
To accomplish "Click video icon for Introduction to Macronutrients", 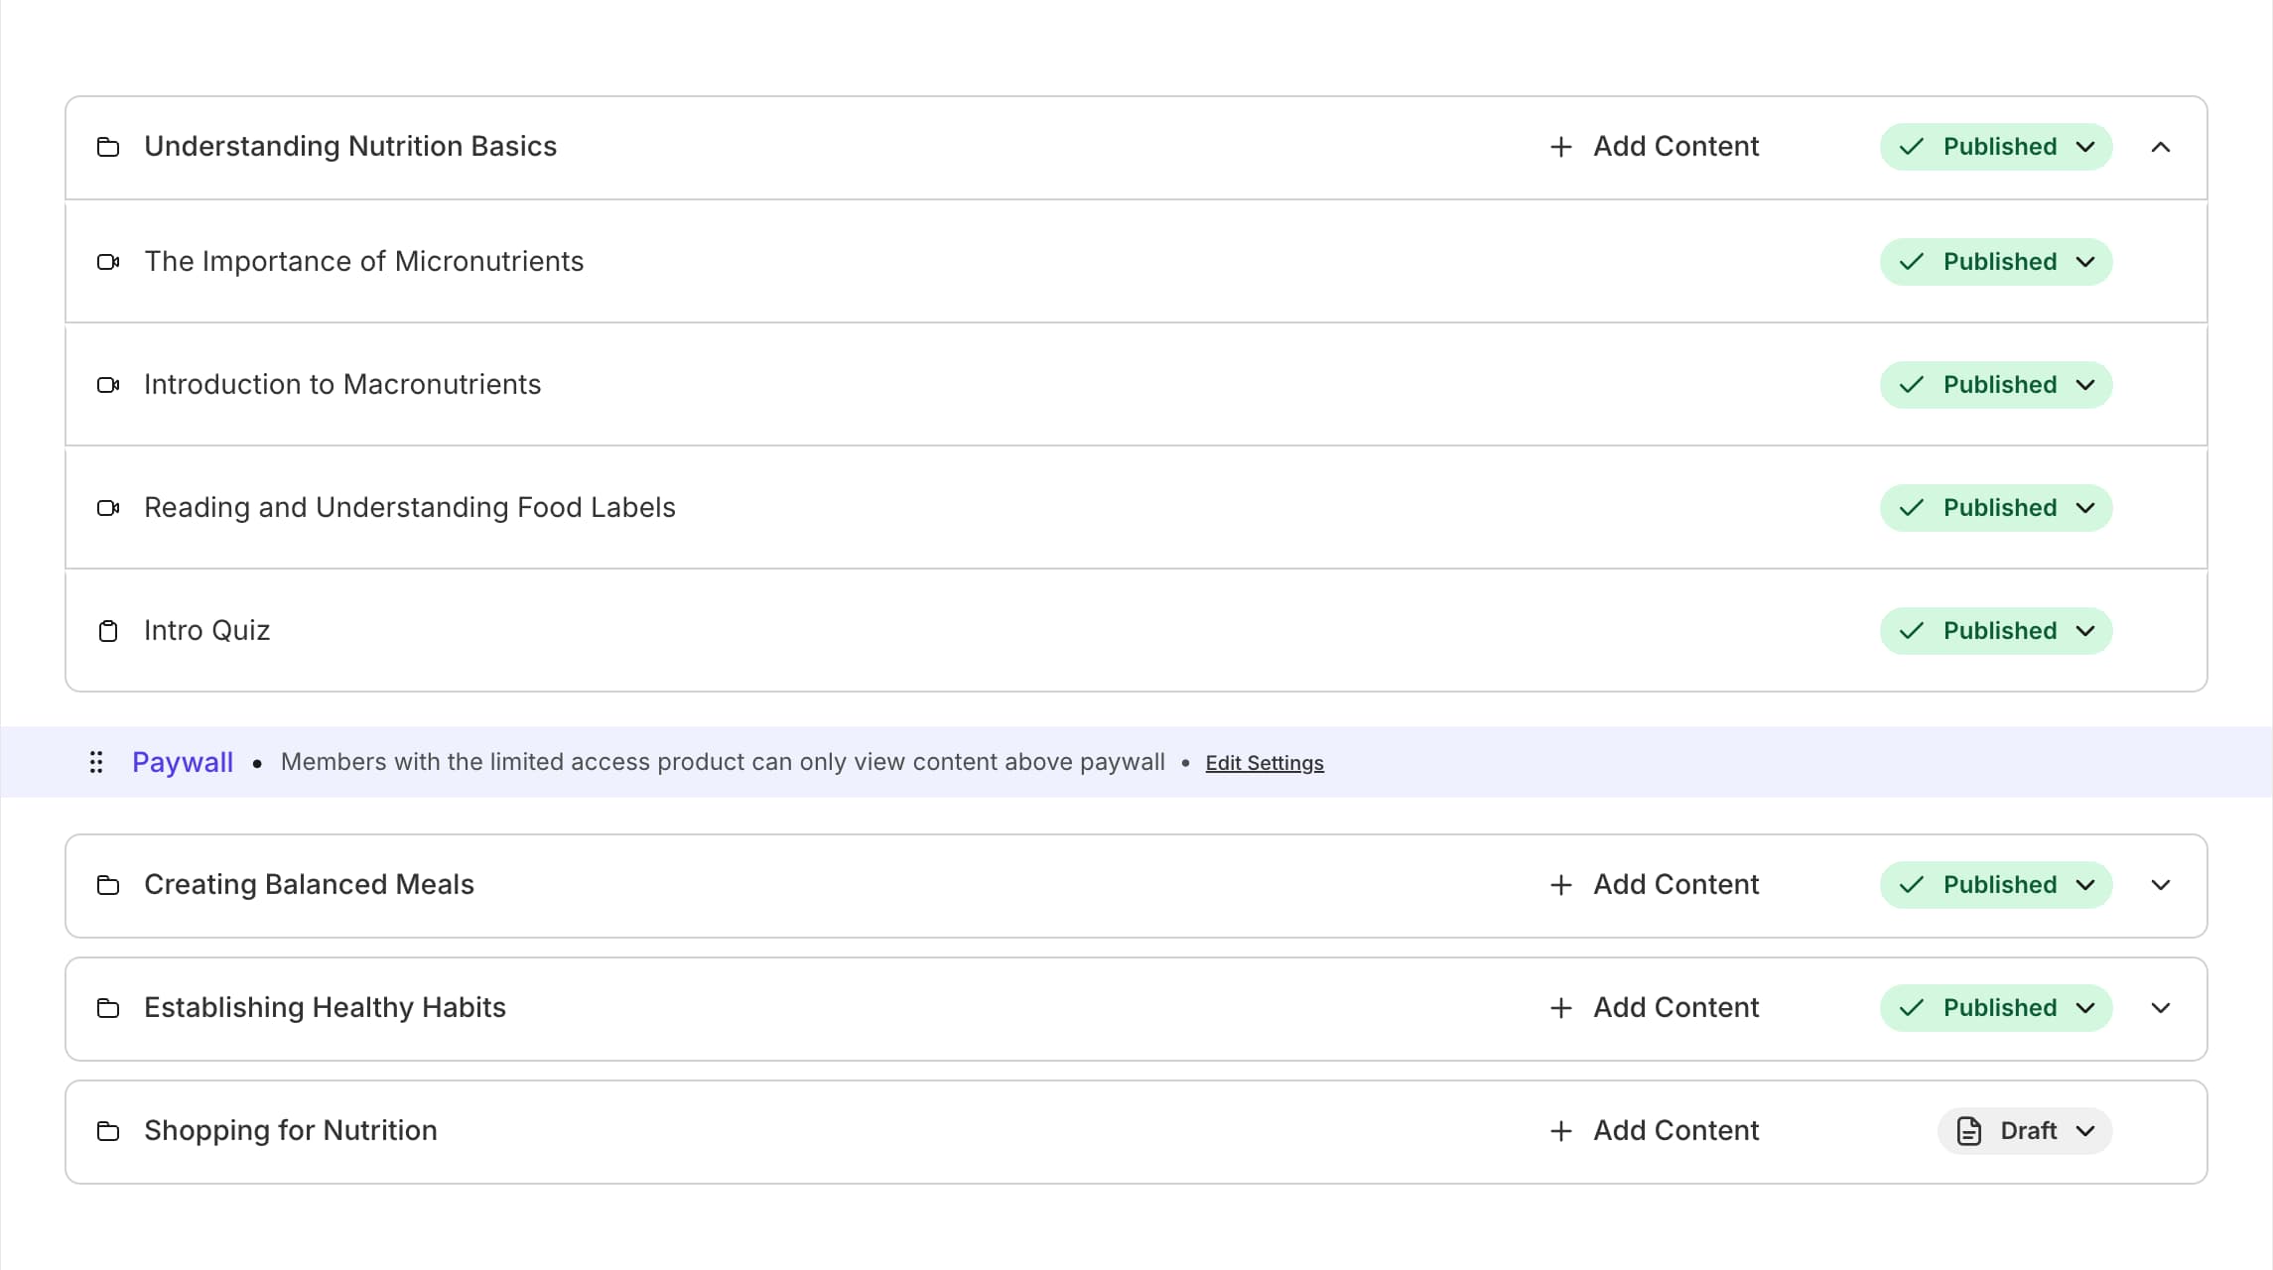I will click(108, 385).
